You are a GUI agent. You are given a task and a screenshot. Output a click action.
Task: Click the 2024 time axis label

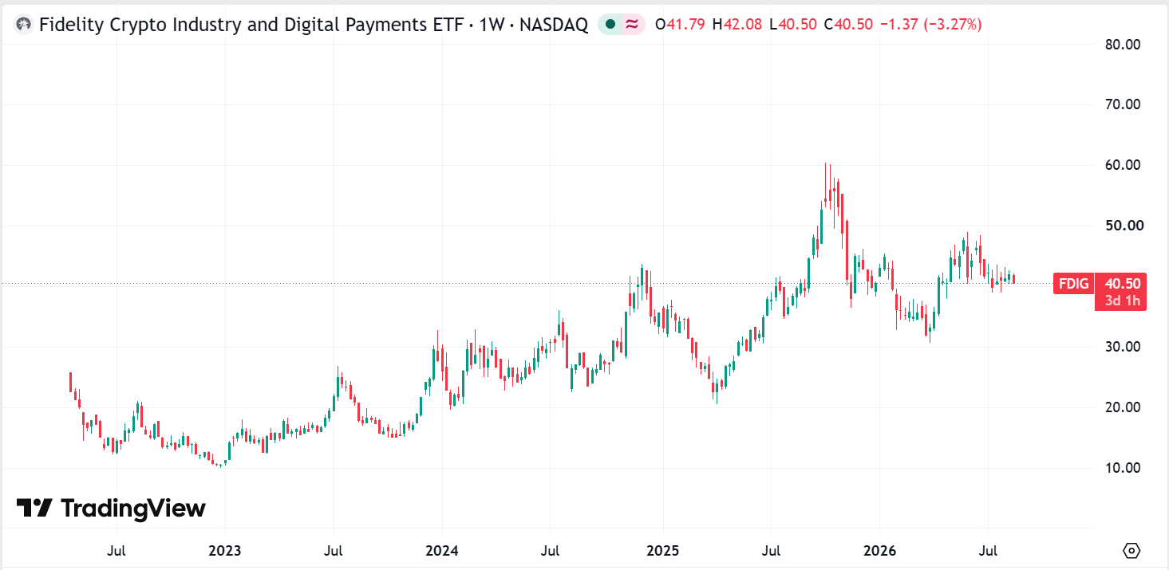tap(441, 551)
